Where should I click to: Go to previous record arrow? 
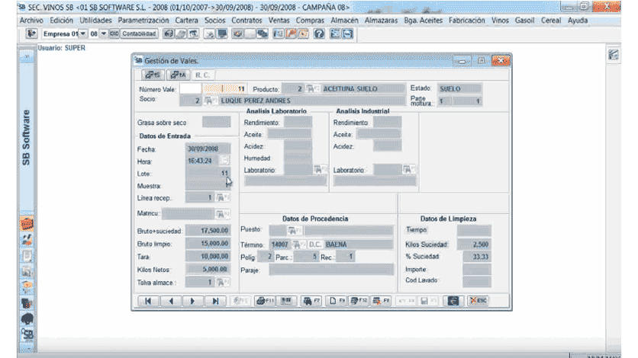coord(170,301)
